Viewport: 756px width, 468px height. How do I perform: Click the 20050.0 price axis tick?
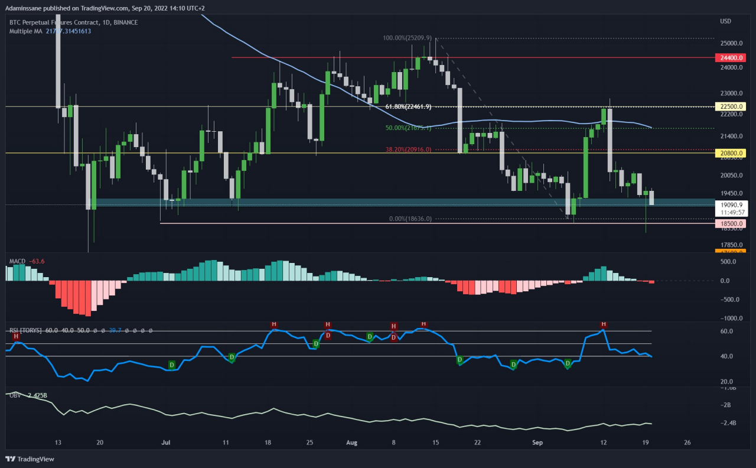coord(731,175)
